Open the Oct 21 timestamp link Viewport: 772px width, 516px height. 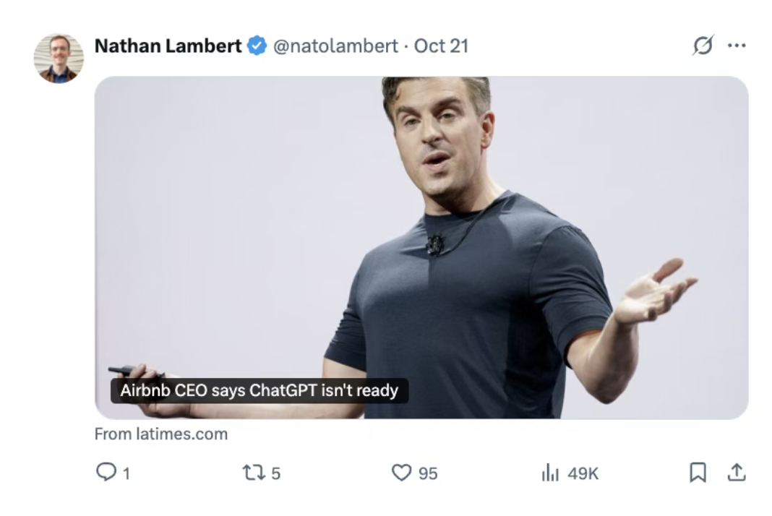441,46
